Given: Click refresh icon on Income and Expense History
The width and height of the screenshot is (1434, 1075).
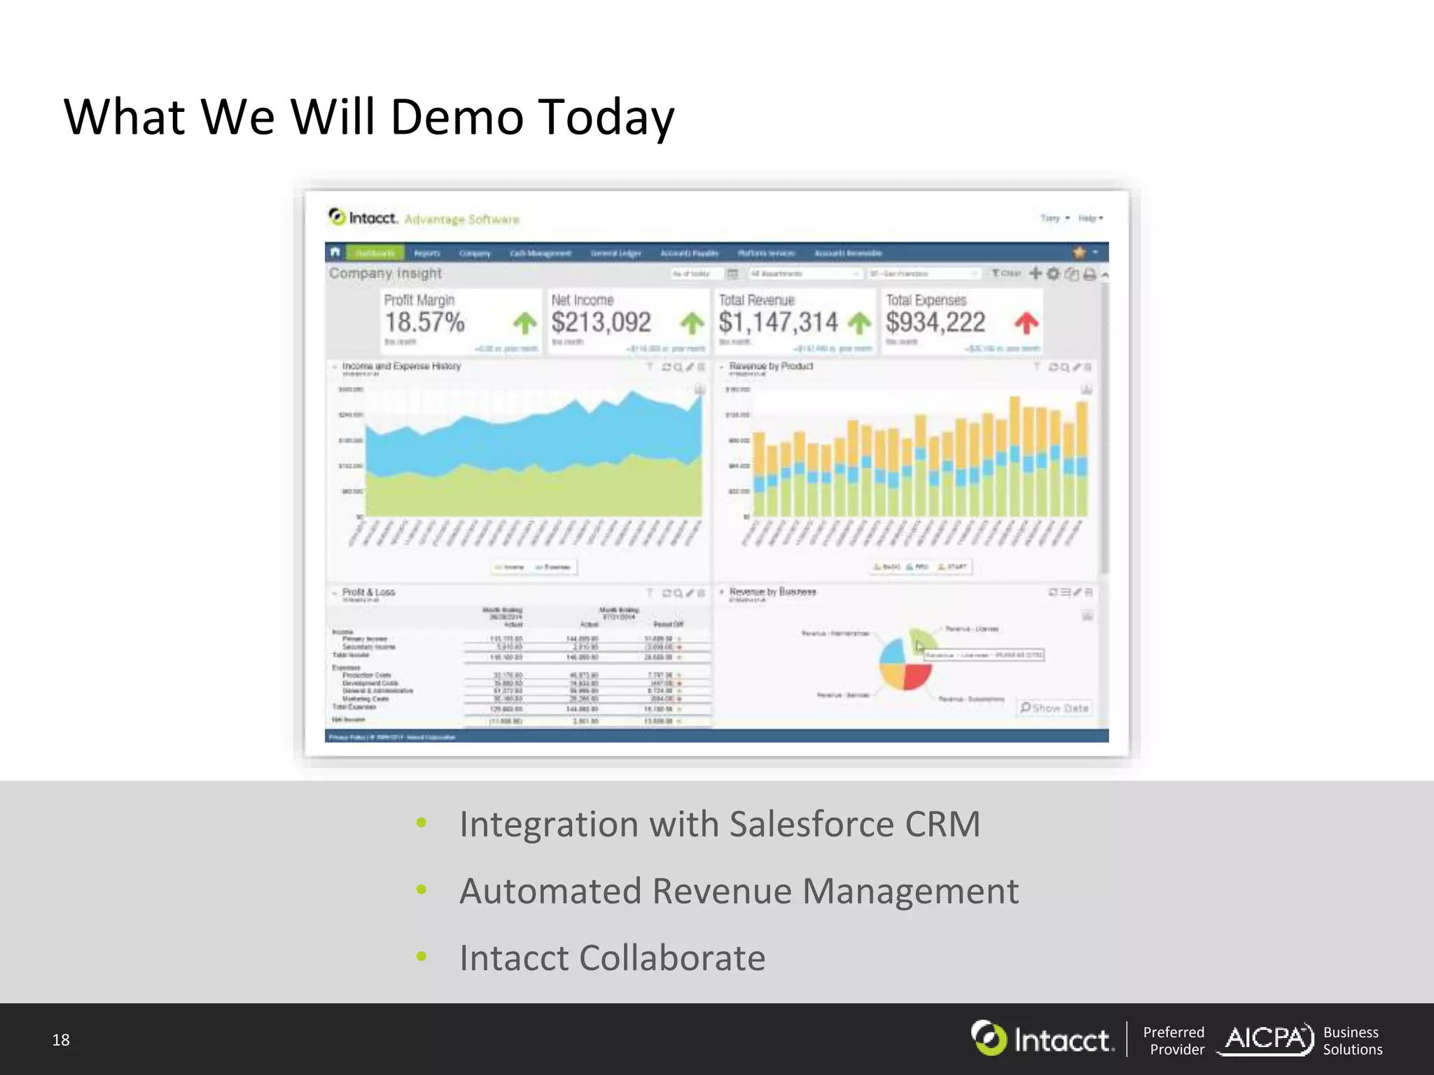Looking at the screenshot, I should [x=667, y=367].
